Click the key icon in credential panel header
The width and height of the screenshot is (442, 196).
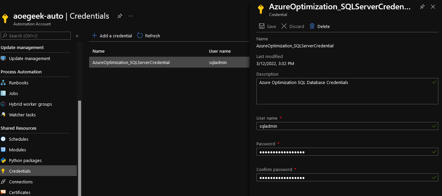[261, 9]
